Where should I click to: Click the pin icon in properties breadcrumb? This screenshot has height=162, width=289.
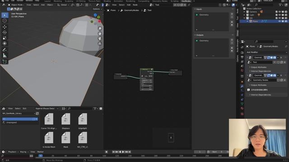pos(286,46)
